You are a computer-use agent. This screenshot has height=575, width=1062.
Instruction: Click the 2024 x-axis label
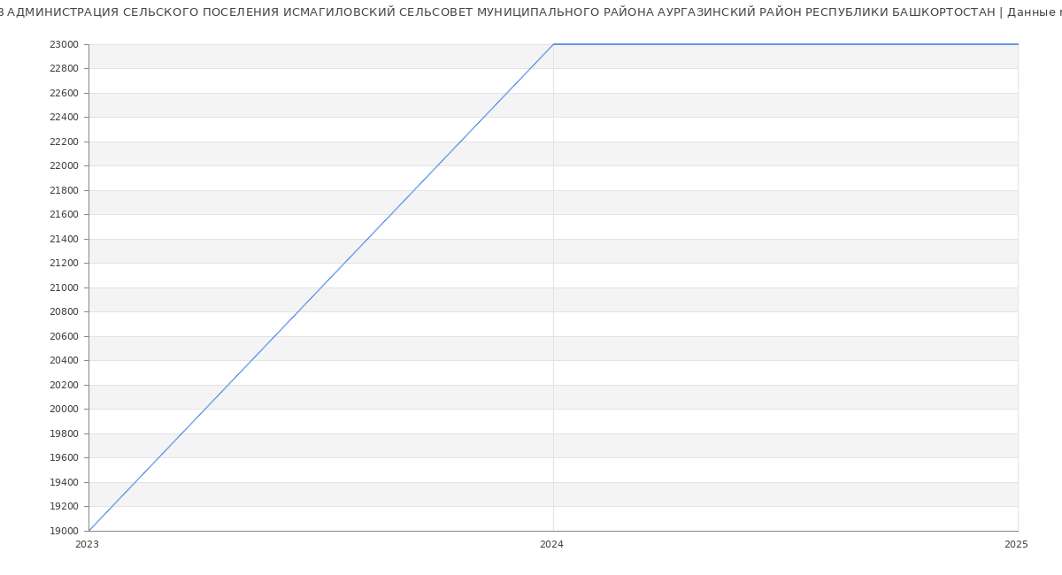(x=551, y=545)
